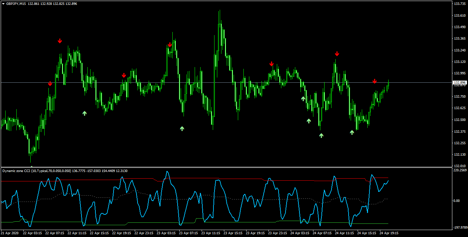Click the current price tag 132.896 on price scale
The height and width of the screenshot is (237, 468).
[x=460, y=83]
